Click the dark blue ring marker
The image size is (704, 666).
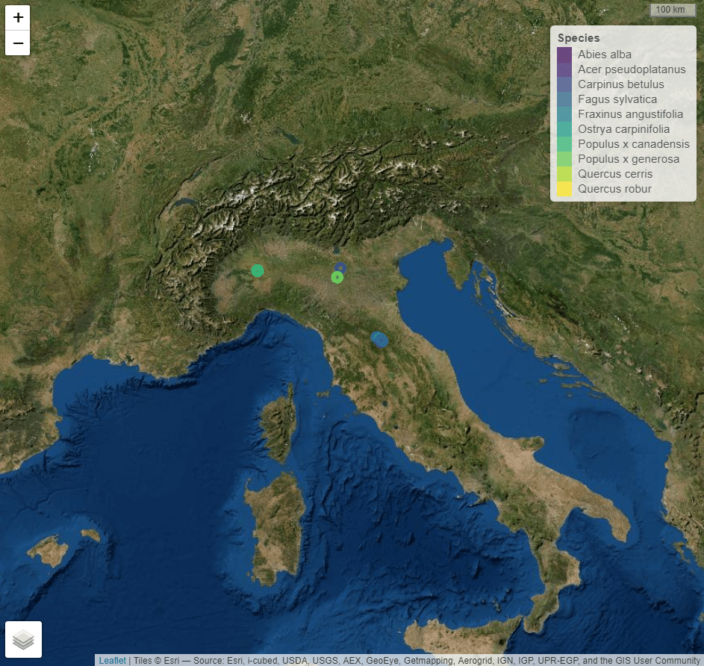(340, 267)
